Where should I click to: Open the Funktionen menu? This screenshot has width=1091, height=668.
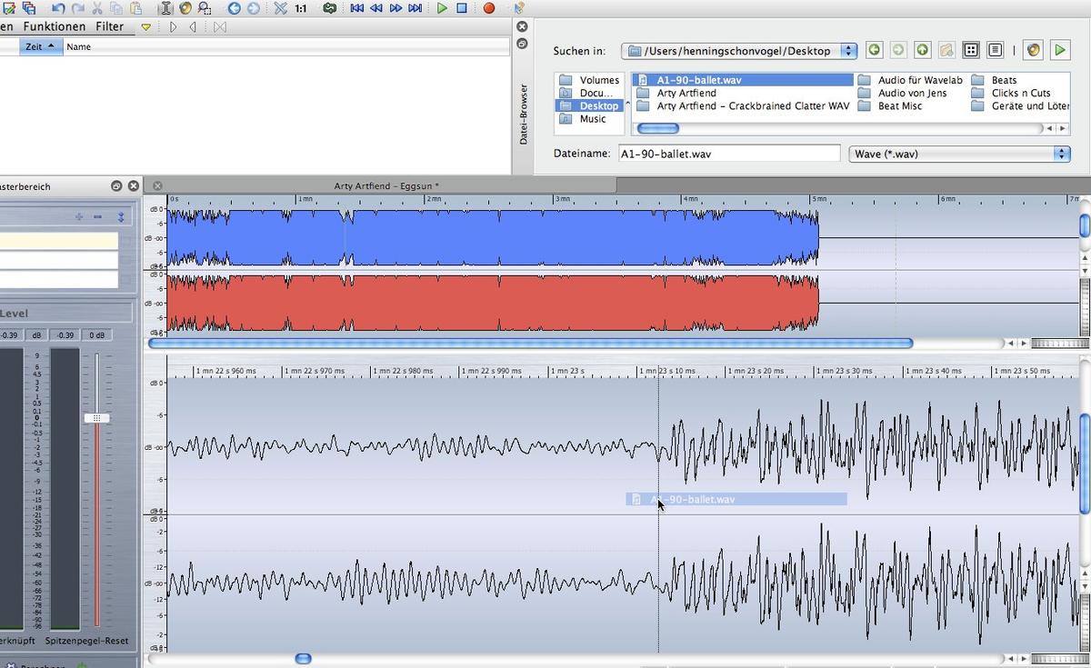click(55, 27)
